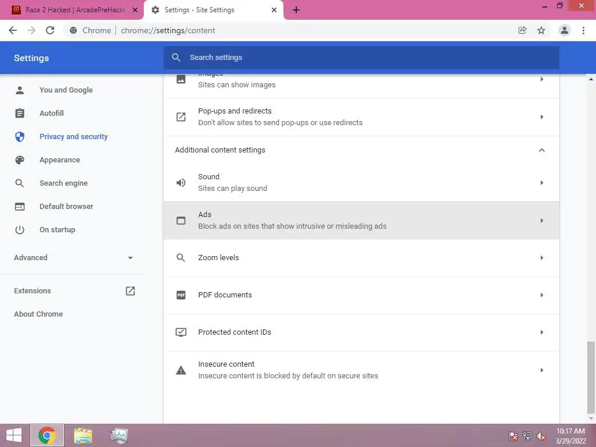
Task: Click the Search engine magnifier icon
Action: coord(20,183)
